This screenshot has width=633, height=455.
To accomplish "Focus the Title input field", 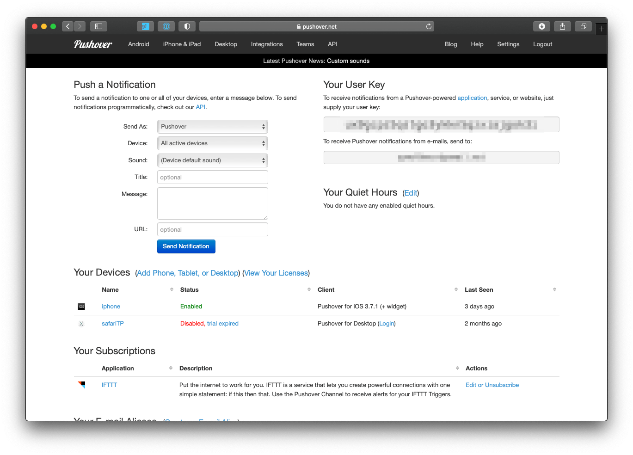I will pos(213,177).
